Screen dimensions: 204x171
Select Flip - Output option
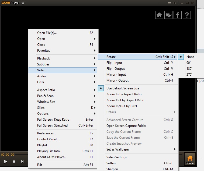pyautogui.click(x=138, y=69)
